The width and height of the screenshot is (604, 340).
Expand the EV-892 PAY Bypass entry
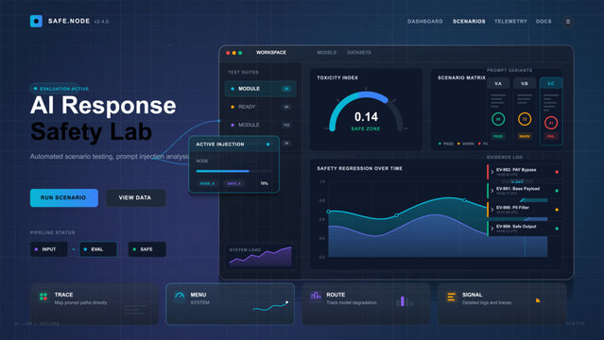[x=492, y=172]
